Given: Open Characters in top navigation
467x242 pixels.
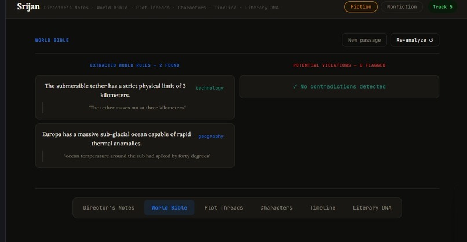Looking at the screenshot, I should pyautogui.click(x=192, y=8).
